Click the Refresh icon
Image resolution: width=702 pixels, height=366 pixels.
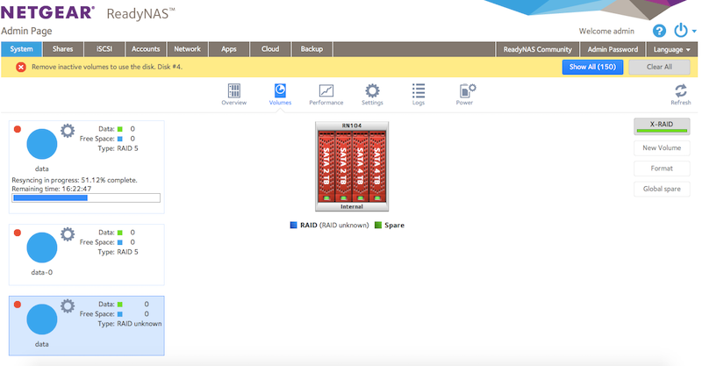681,91
